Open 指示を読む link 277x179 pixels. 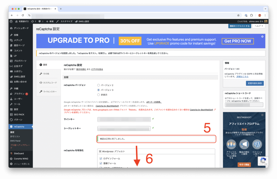click(x=81, y=69)
